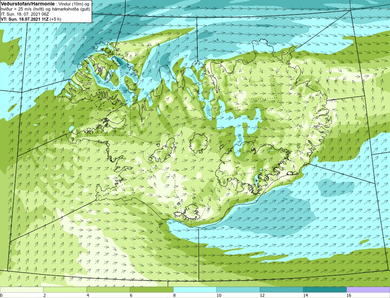
Task: Click the '10' scale label
Action: 219,295
